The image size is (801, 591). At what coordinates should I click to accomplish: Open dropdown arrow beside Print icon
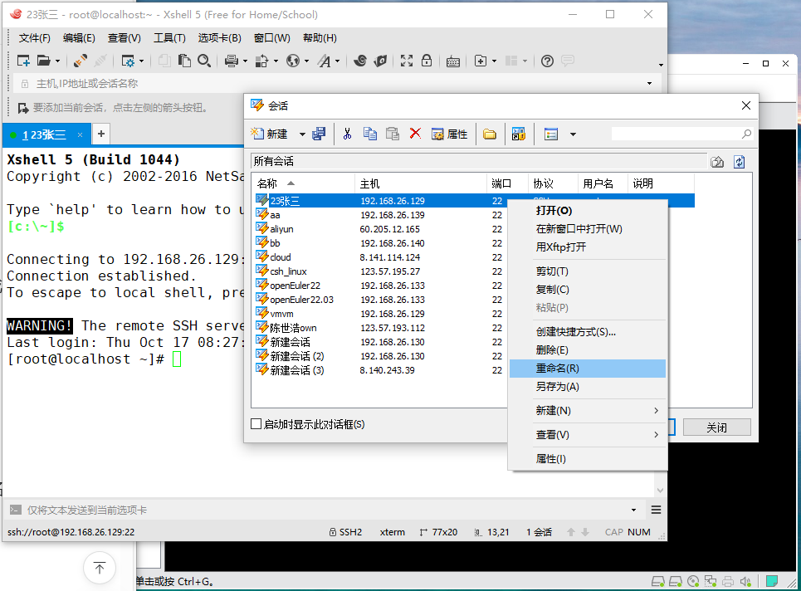point(245,61)
